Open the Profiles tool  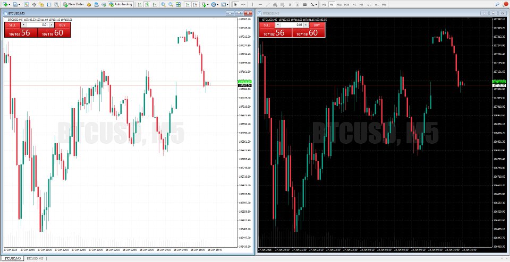coord(15,5)
